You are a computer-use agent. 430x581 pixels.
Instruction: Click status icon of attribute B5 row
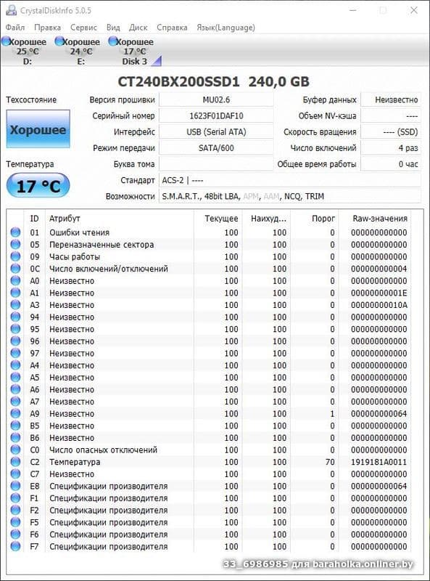(x=15, y=426)
